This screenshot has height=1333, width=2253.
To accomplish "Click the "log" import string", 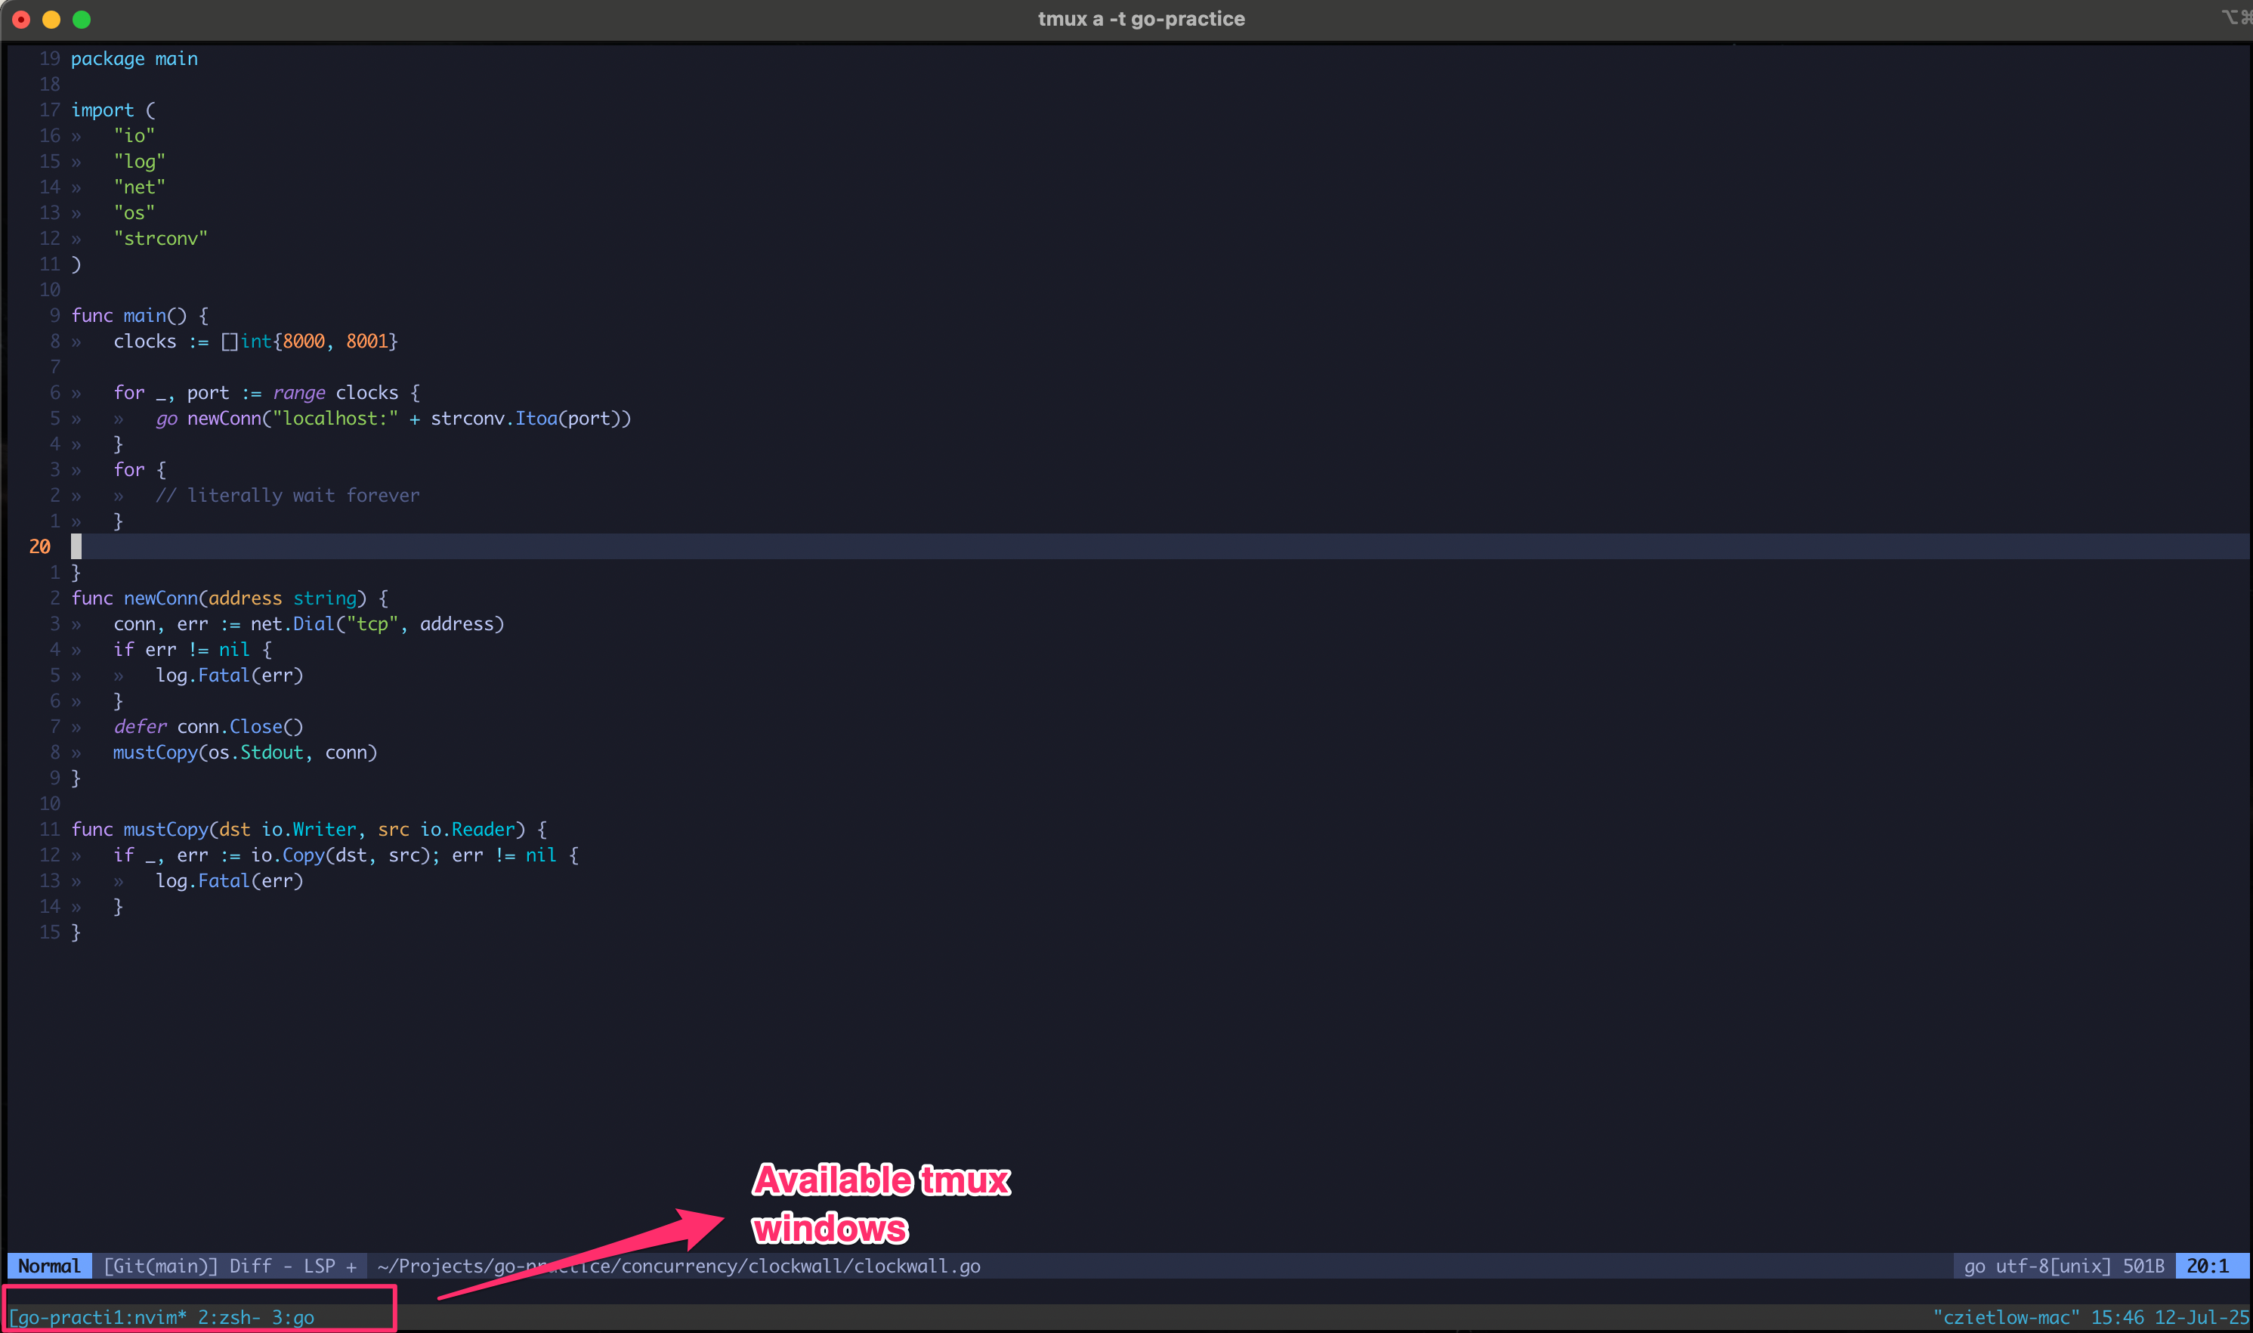I will pyautogui.click(x=139, y=161).
